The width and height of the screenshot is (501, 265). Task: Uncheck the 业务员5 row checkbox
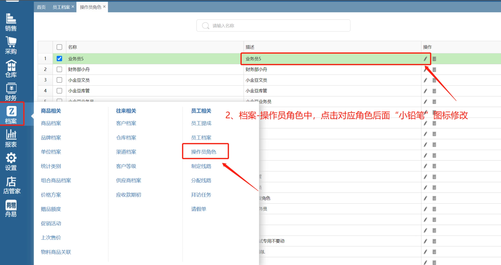click(59, 58)
